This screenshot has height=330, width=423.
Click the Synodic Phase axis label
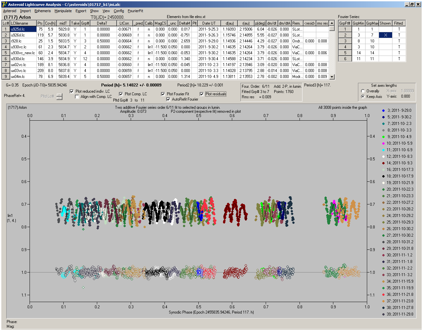[211, 312]
